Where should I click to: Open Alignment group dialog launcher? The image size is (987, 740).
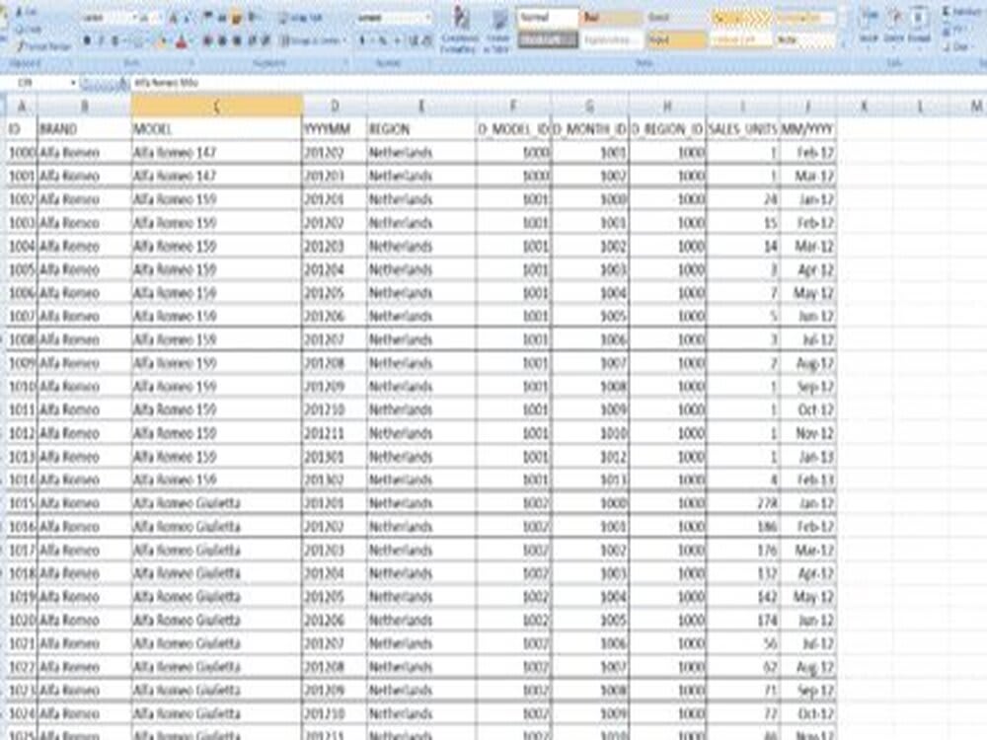point(345,63)
